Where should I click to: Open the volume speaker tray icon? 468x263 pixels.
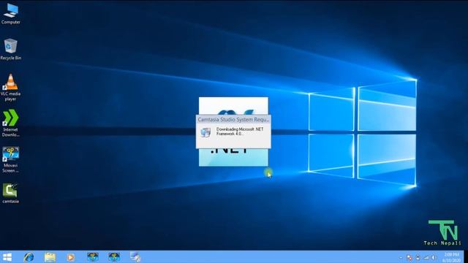(x=434, y=258)
